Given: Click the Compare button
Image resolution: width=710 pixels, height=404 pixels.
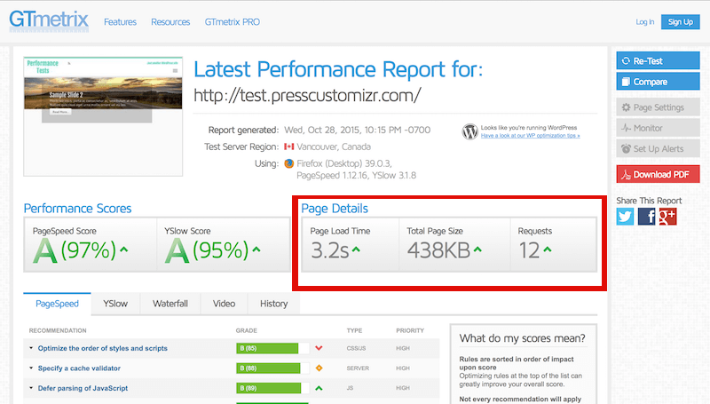Looking at the screenshot, I should point(658,82).
